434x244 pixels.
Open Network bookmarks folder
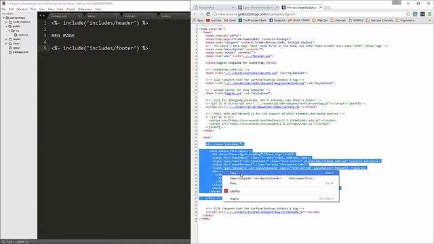[x=338, y=20]
